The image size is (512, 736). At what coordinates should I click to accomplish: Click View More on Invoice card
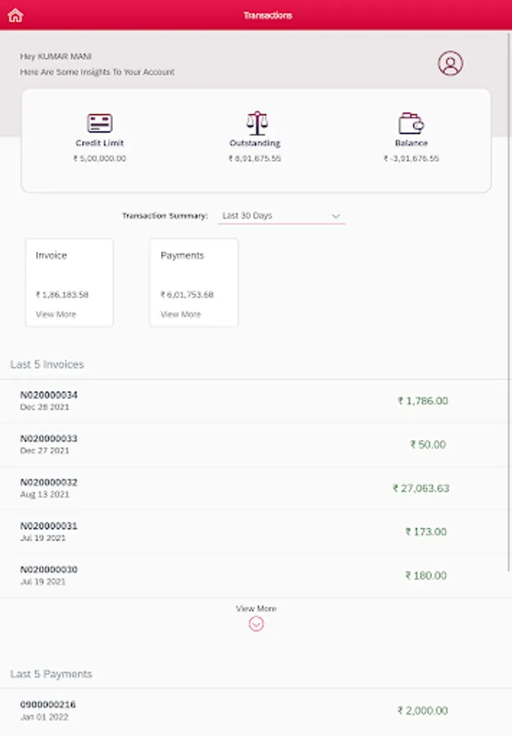(x=56, y=314)
